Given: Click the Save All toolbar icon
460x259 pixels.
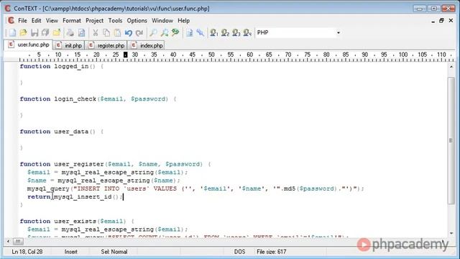Looking at the screenshot, I should coord(45,32).
